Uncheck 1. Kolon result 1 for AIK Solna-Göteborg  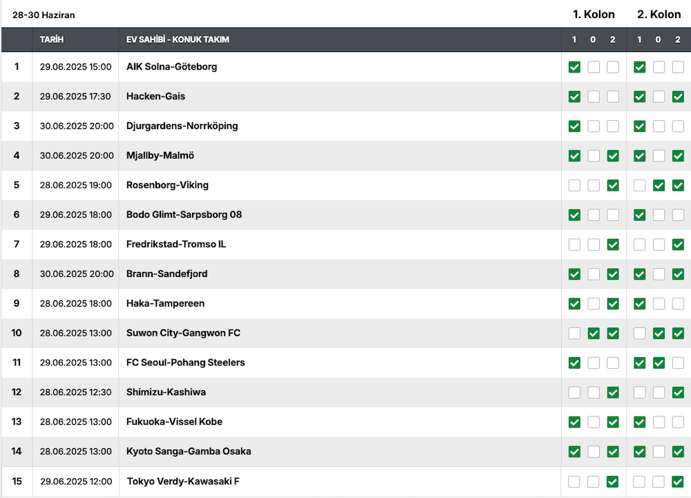[x=574, y=67]
